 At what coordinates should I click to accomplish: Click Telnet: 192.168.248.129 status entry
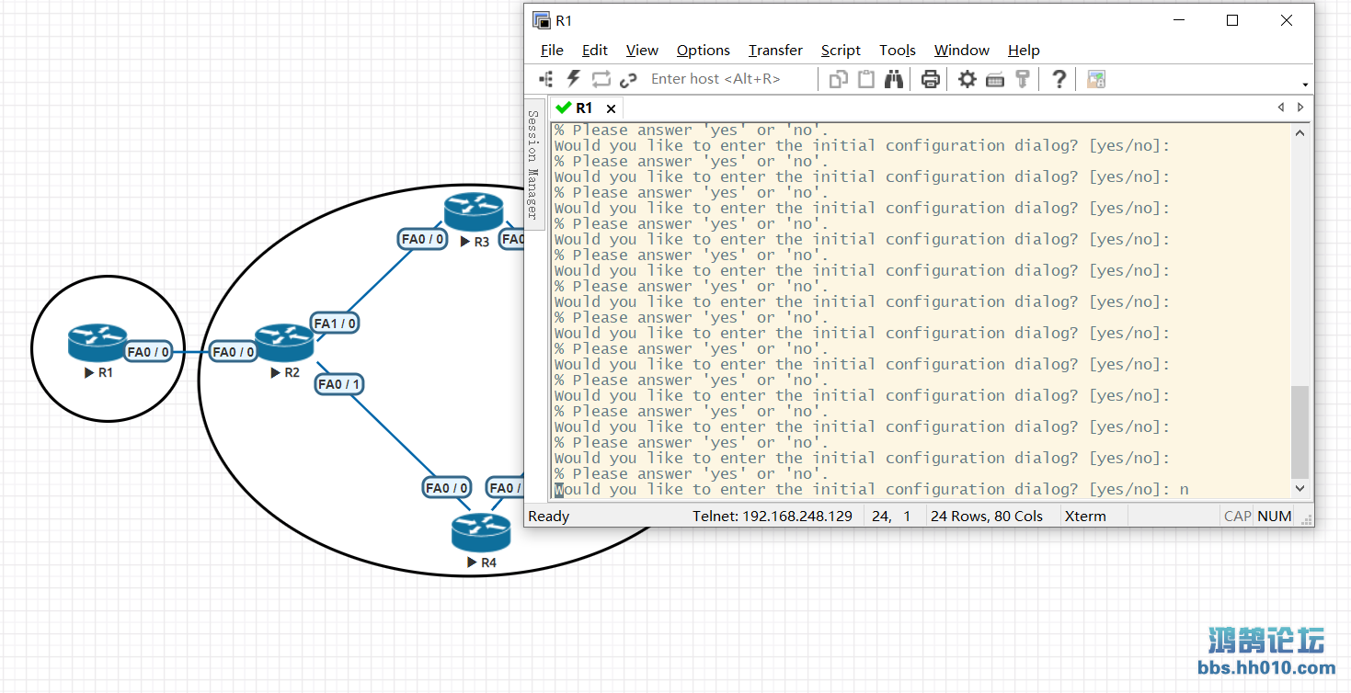coord(773,517)
